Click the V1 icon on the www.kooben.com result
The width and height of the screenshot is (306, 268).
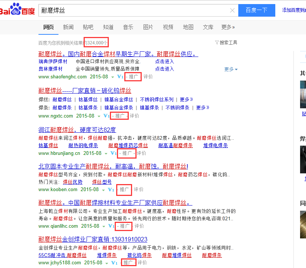pyautogui.click(x=111, y=189)
